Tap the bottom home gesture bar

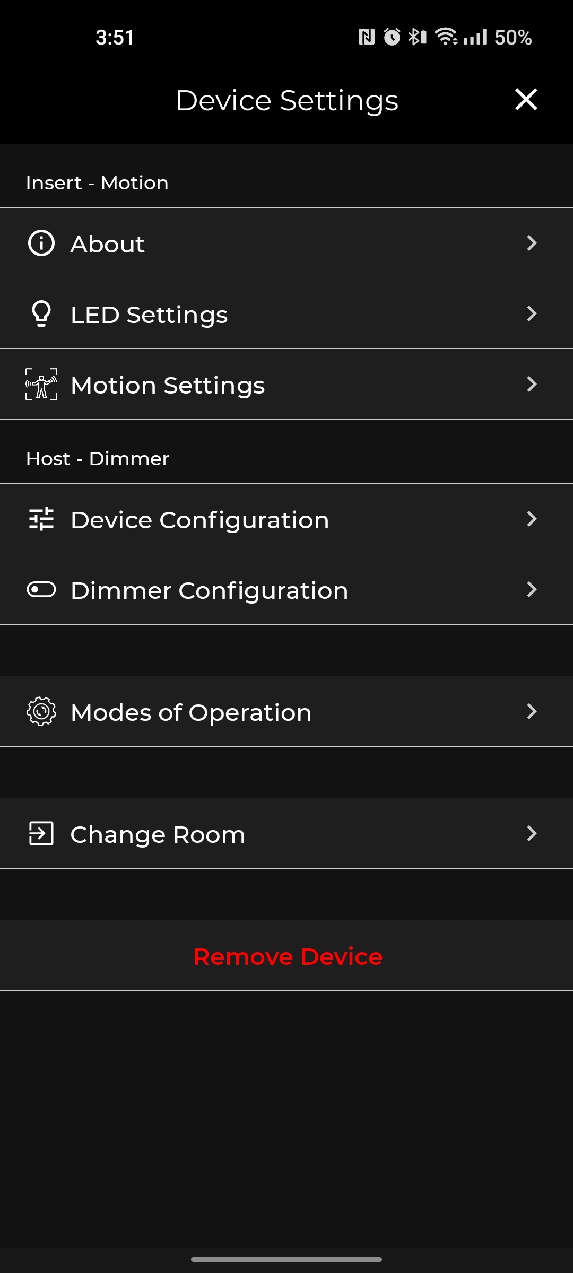pyautogui.click(x=286, y=1259)
